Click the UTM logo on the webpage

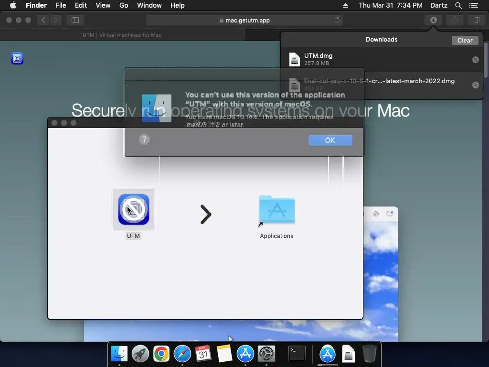[17, 58]
